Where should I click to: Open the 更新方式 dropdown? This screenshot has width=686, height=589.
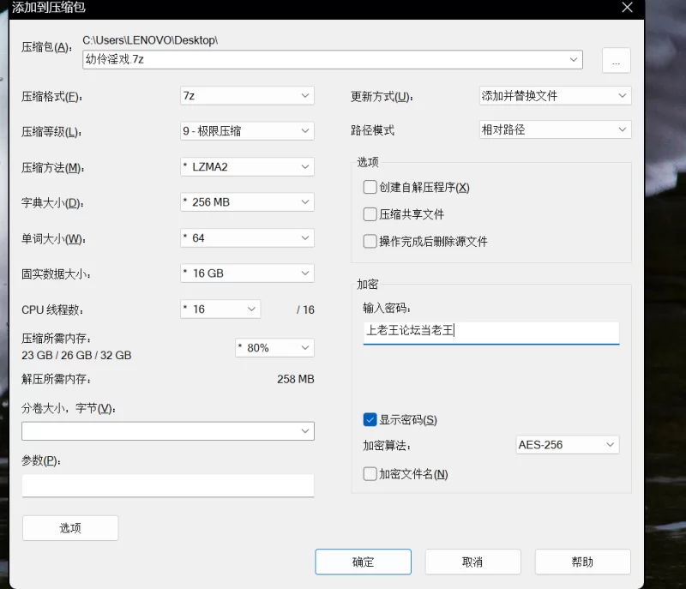(x=555, y=96)
